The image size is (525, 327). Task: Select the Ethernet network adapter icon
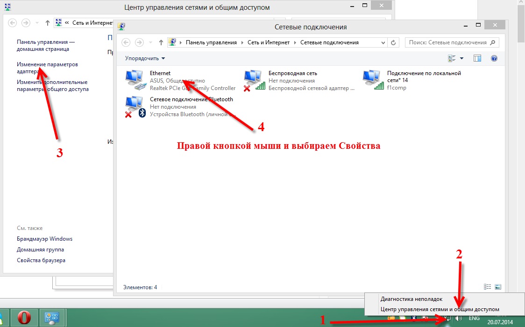(136, 80)
